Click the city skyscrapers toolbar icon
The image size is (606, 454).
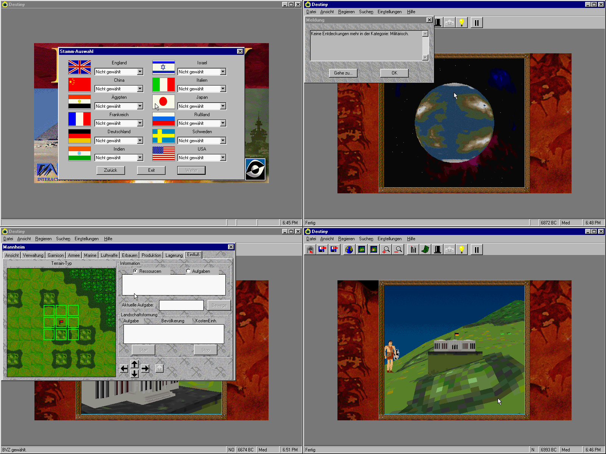413,250
